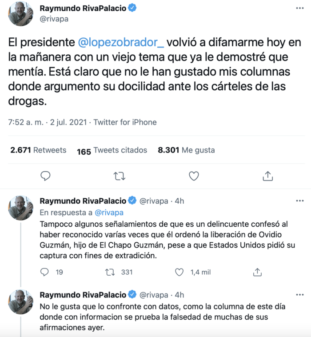View the 2.671 Retweets list
Viewport: 311px width, 337px height.
pyautogui.click(x=38, y=150)
